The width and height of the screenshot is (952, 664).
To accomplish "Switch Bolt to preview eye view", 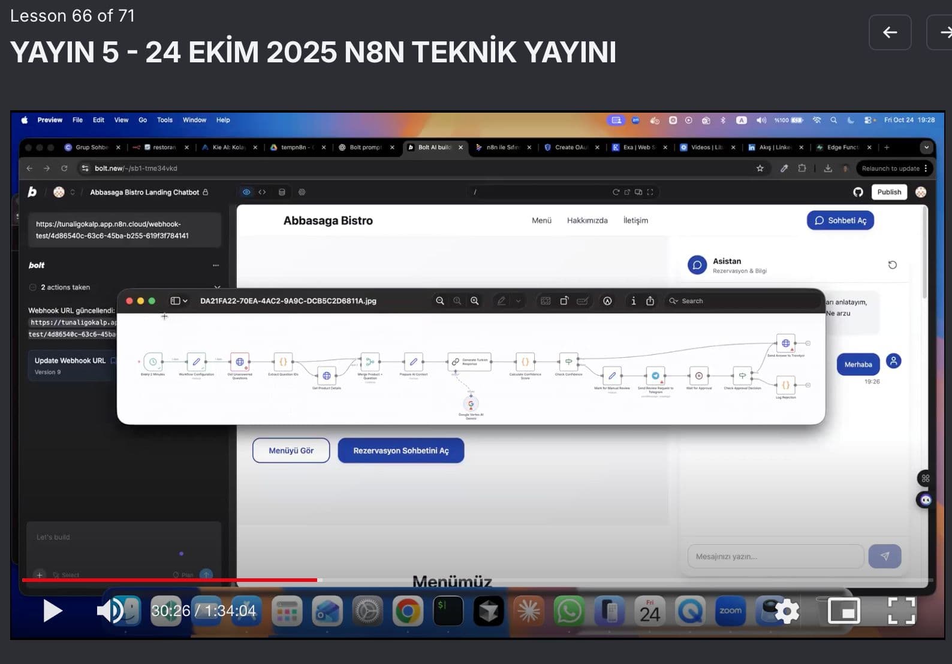I will pyautogui.click(x=246, y=192).
